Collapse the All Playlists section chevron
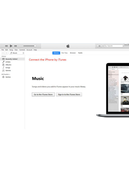 [x=10, y=74]
